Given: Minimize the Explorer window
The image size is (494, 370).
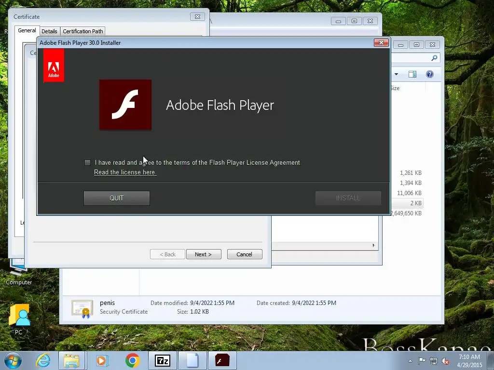Looking at the screenshot, I should pos(400,45).
